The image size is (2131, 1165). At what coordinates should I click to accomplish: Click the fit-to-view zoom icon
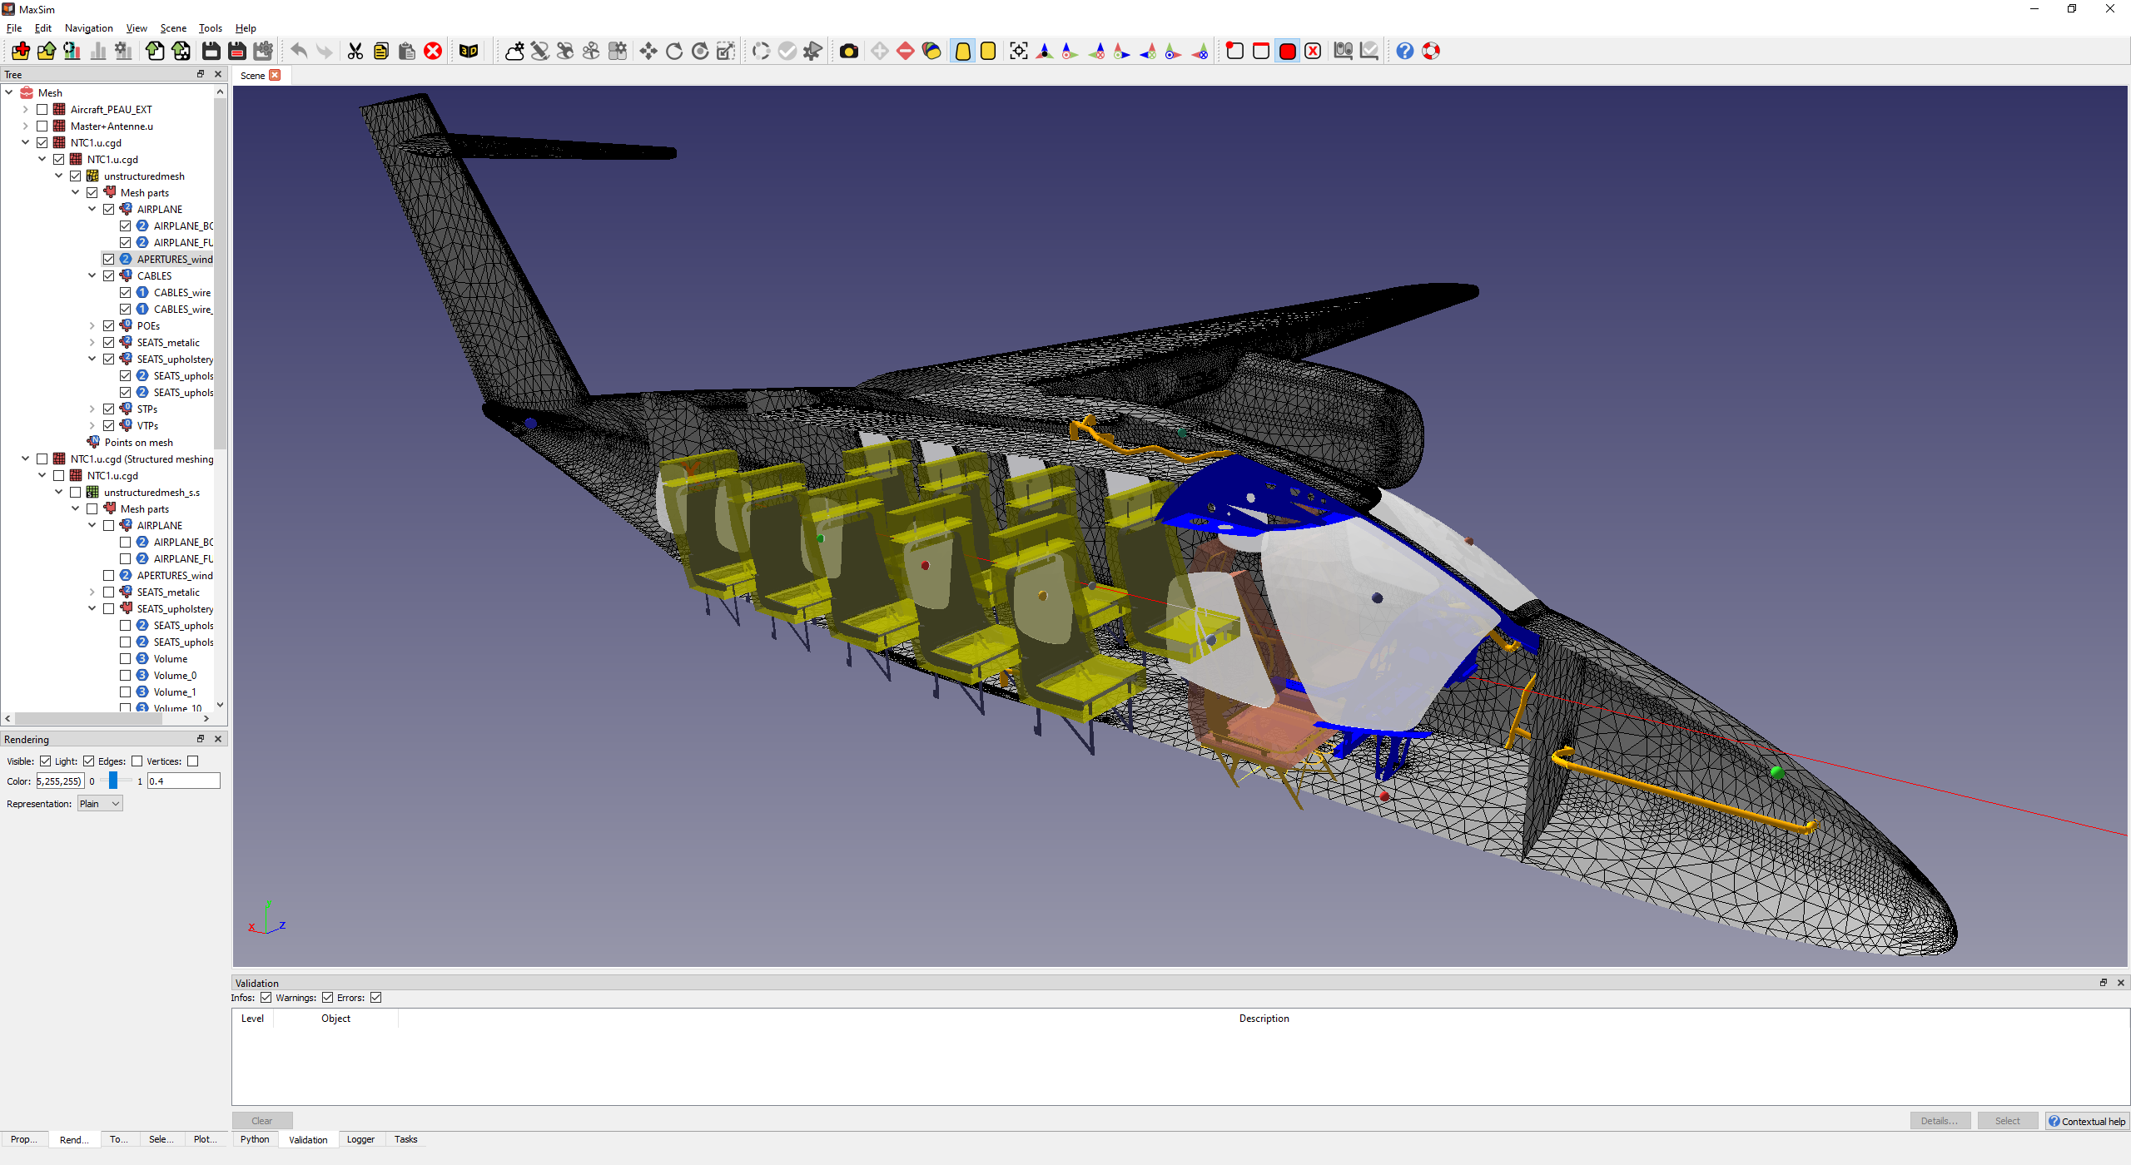[x=1018, y=52]
